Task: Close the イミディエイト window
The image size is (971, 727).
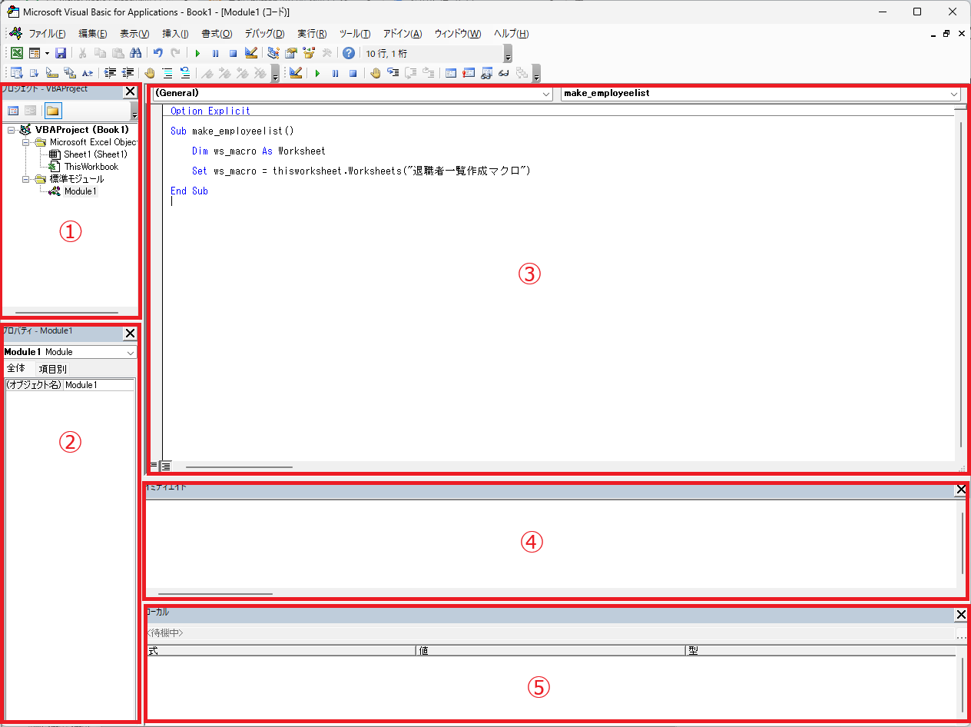Action: point(960,490)
